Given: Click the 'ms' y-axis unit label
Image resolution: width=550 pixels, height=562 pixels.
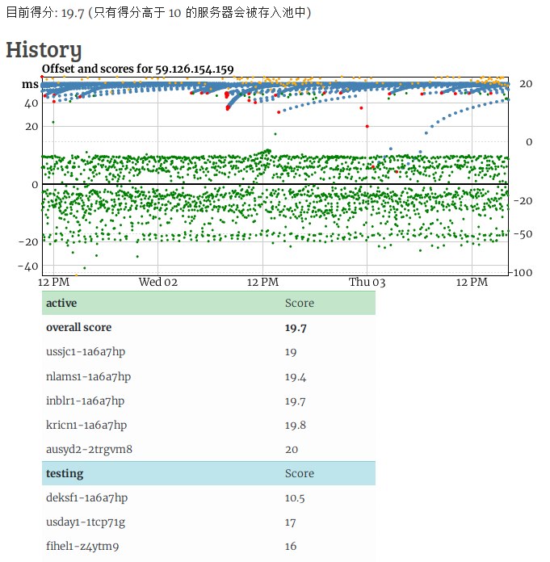Looking at the screenshot, I should click(x=30, y=84).
